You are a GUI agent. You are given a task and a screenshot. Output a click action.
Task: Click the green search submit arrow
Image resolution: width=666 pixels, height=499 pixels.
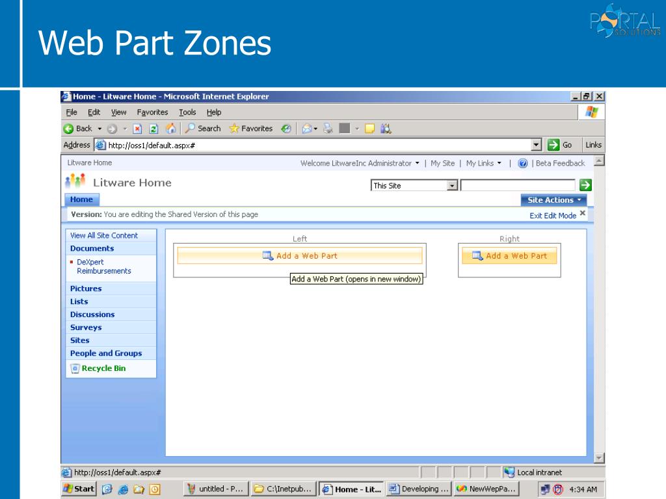point(585,185)
